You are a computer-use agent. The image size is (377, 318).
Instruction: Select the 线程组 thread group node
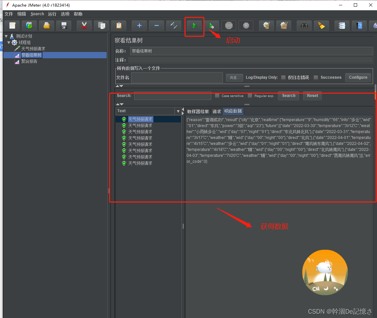pyautogui.click(x=25, y=42)
